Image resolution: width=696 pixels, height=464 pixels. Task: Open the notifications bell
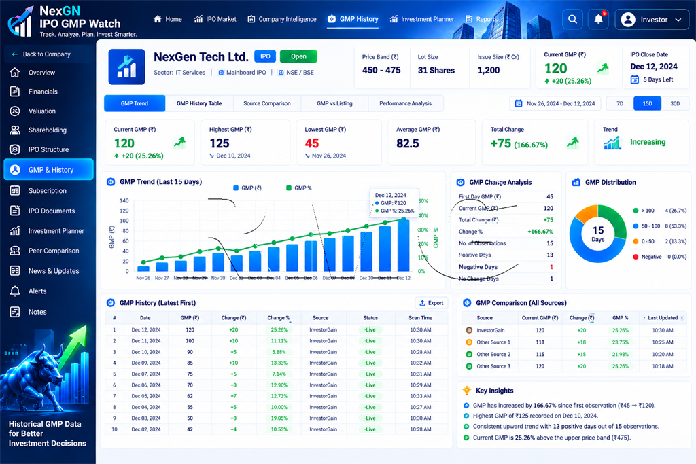[598, 20]
